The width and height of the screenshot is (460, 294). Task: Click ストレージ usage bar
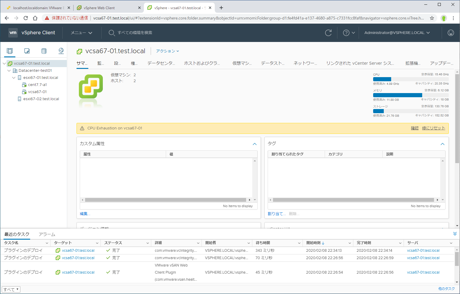[411, 111]
